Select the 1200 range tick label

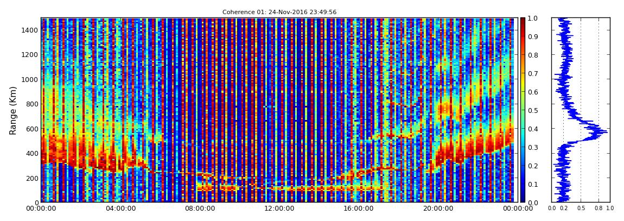tap(31, 54)
